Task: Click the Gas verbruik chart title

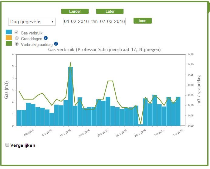Action: pos(104,50)
